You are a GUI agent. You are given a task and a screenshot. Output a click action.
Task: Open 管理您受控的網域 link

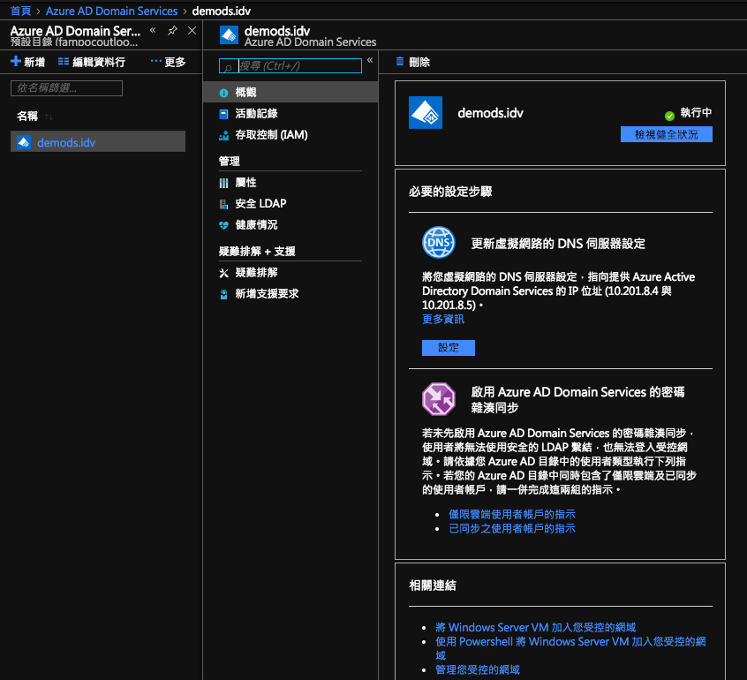[478, 669]
